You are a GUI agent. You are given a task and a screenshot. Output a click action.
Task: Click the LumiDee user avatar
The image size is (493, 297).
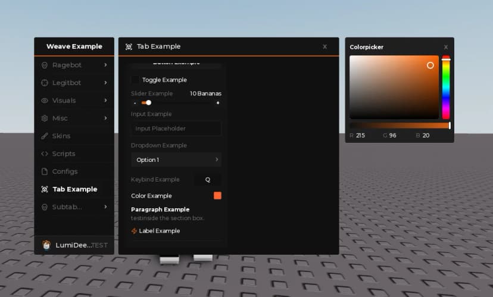(46, 245)
